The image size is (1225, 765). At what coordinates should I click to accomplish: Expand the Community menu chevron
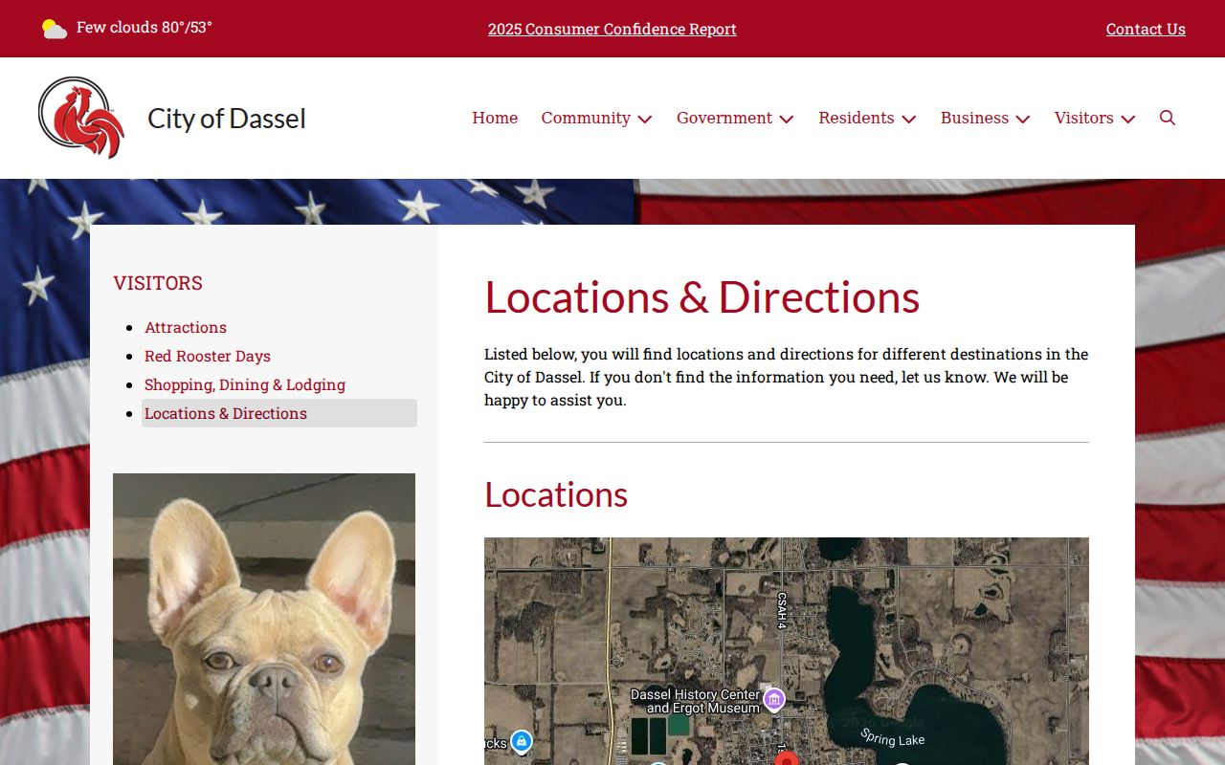645,119
